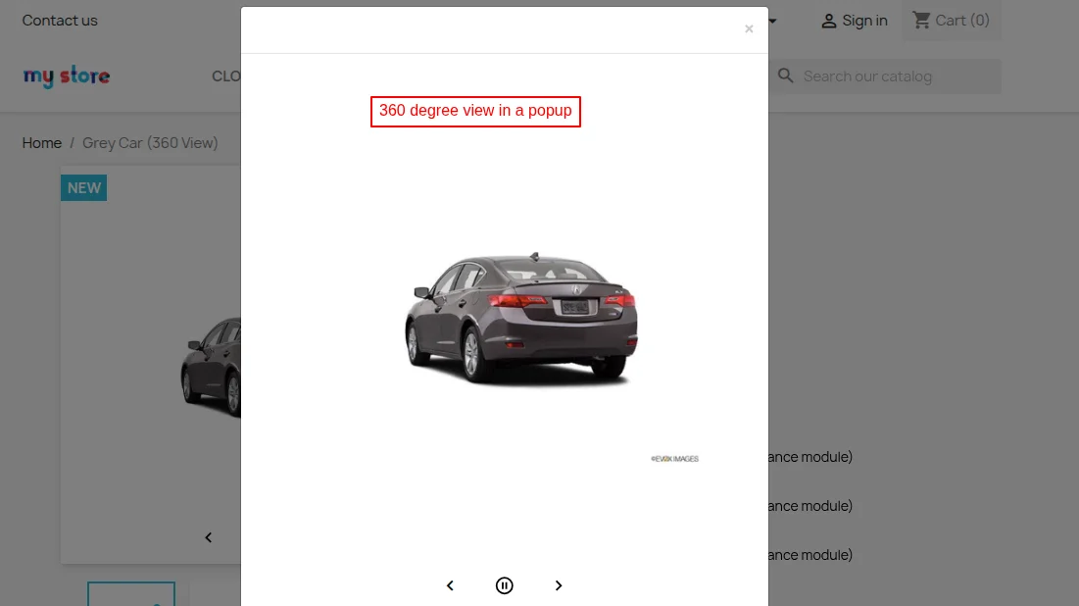Click the my store logo

coord(66,76)
